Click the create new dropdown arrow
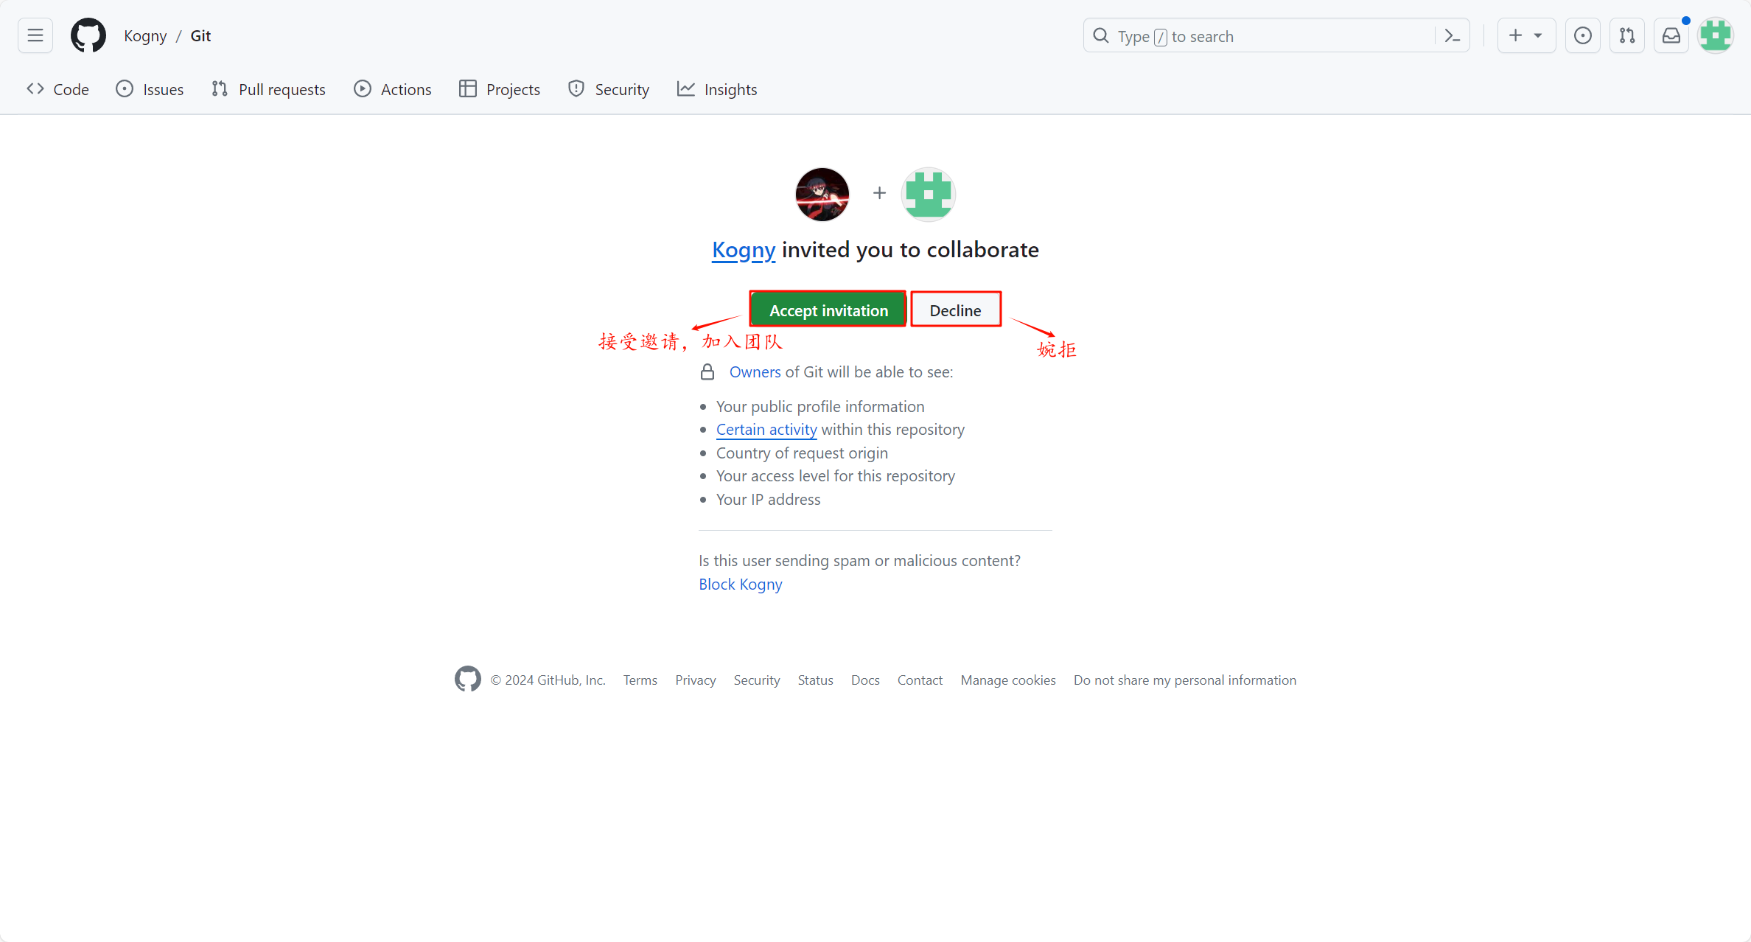Viewport: 1751px width, 942px height. [x=1537, y=36]
